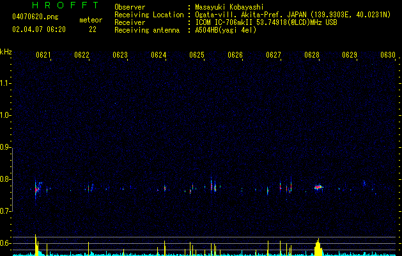Click the 'Receiving antenna' field label

click(x=147, y=30)
